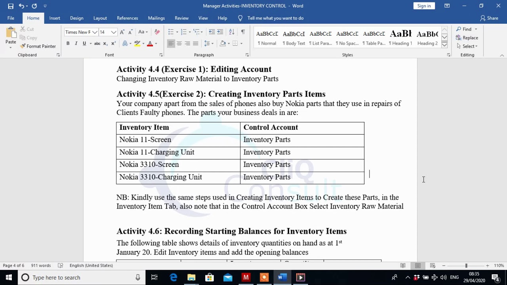Decrease the paragraph indent
507x285 pixels.
pyautogui.click(x=212, y=32)
